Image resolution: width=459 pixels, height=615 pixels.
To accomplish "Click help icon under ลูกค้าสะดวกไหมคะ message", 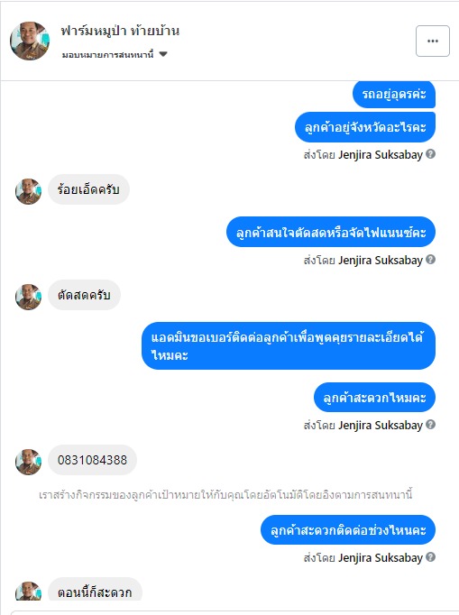I will (x=430, y=425).
